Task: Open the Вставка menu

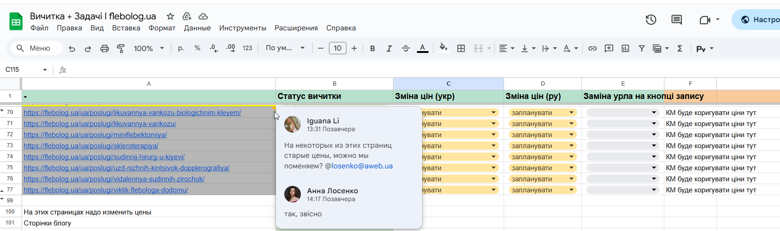Action: [126, 28]
